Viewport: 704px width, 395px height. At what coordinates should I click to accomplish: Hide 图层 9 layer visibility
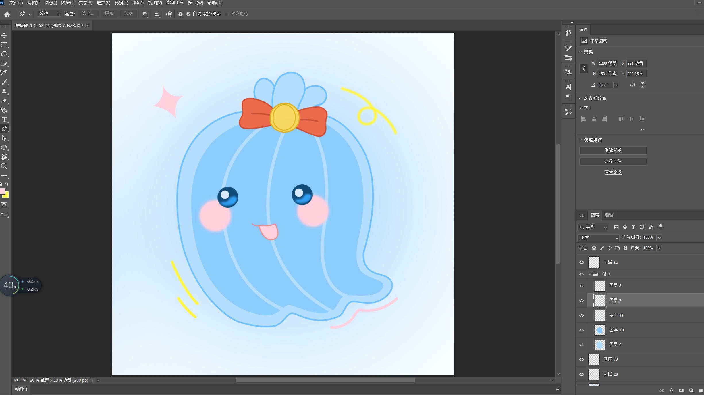click(582, 345)
